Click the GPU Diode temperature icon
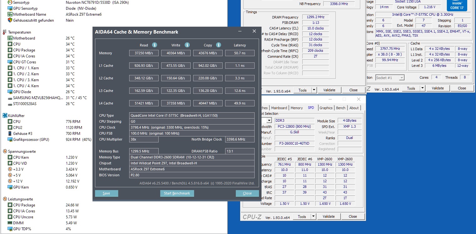476x234 pixels. tap(10, 92)
